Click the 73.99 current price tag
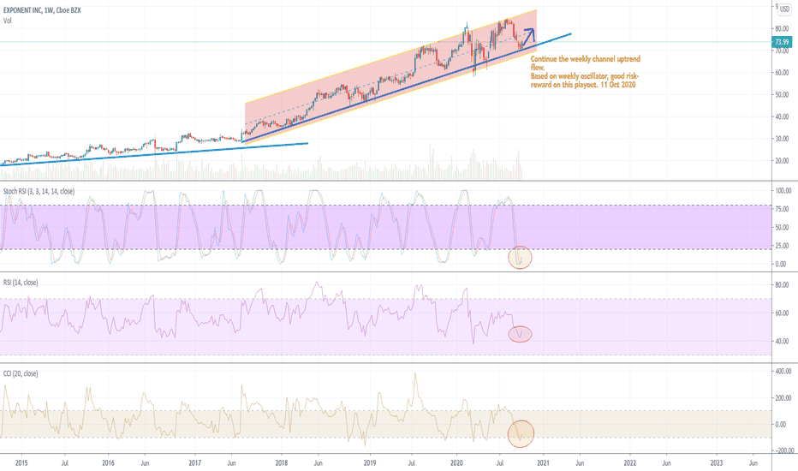 782,42
